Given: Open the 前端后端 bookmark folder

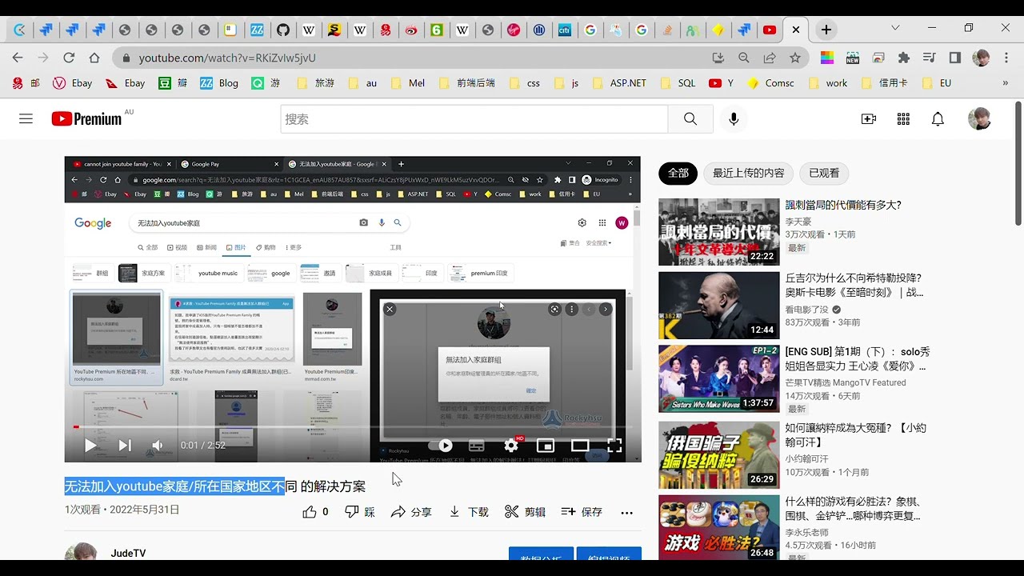Looking at the screenshot, I should (466, 82).
